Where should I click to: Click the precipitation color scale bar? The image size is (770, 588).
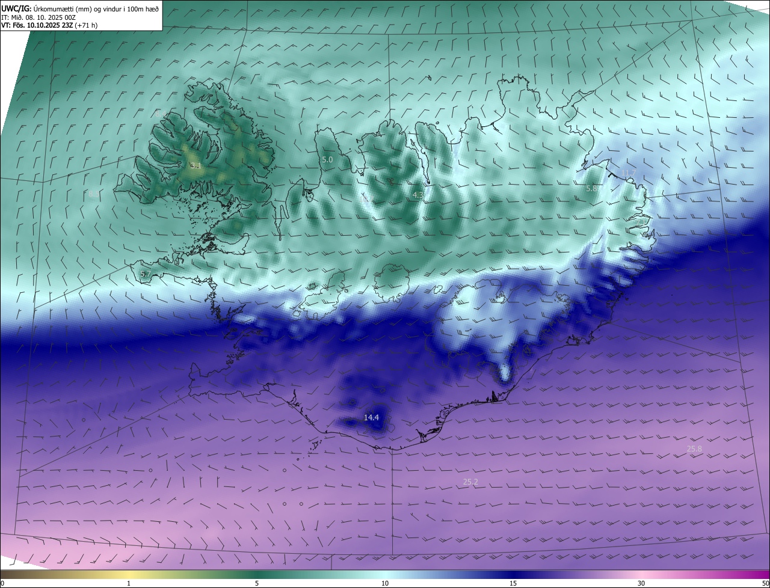tap(385, 574)
